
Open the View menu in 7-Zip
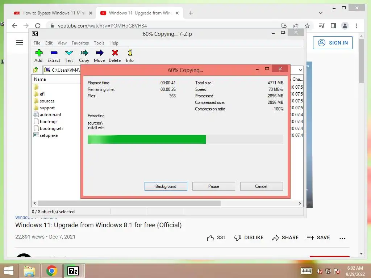(62, 43)
